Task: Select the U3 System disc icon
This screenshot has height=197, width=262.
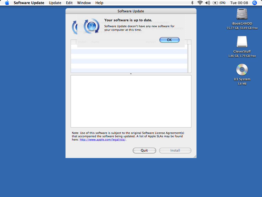Action: (x=242, y=70)
